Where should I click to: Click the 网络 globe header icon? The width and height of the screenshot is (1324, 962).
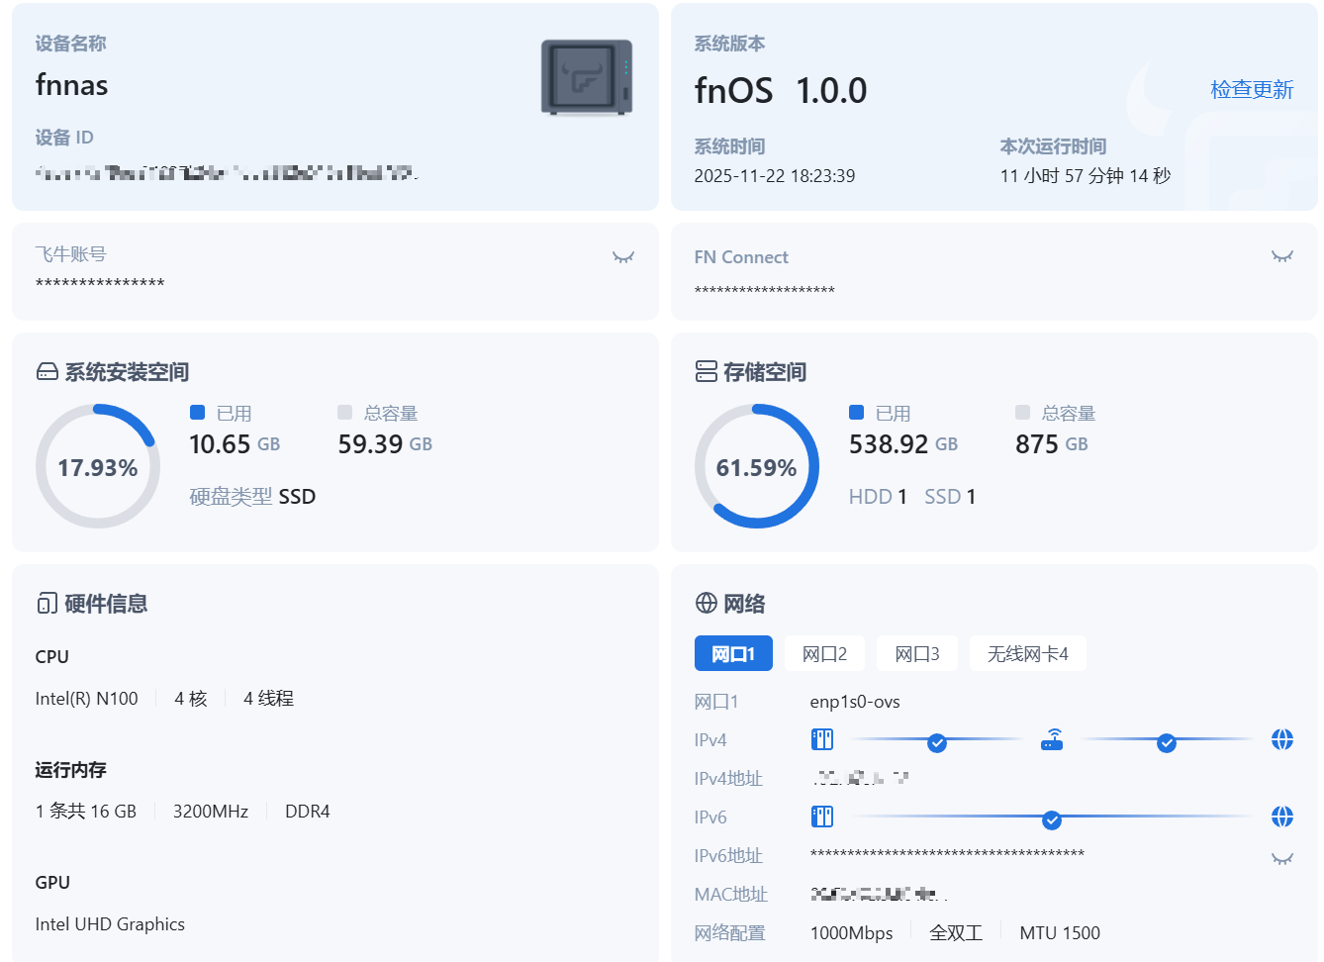pos(706,604)
